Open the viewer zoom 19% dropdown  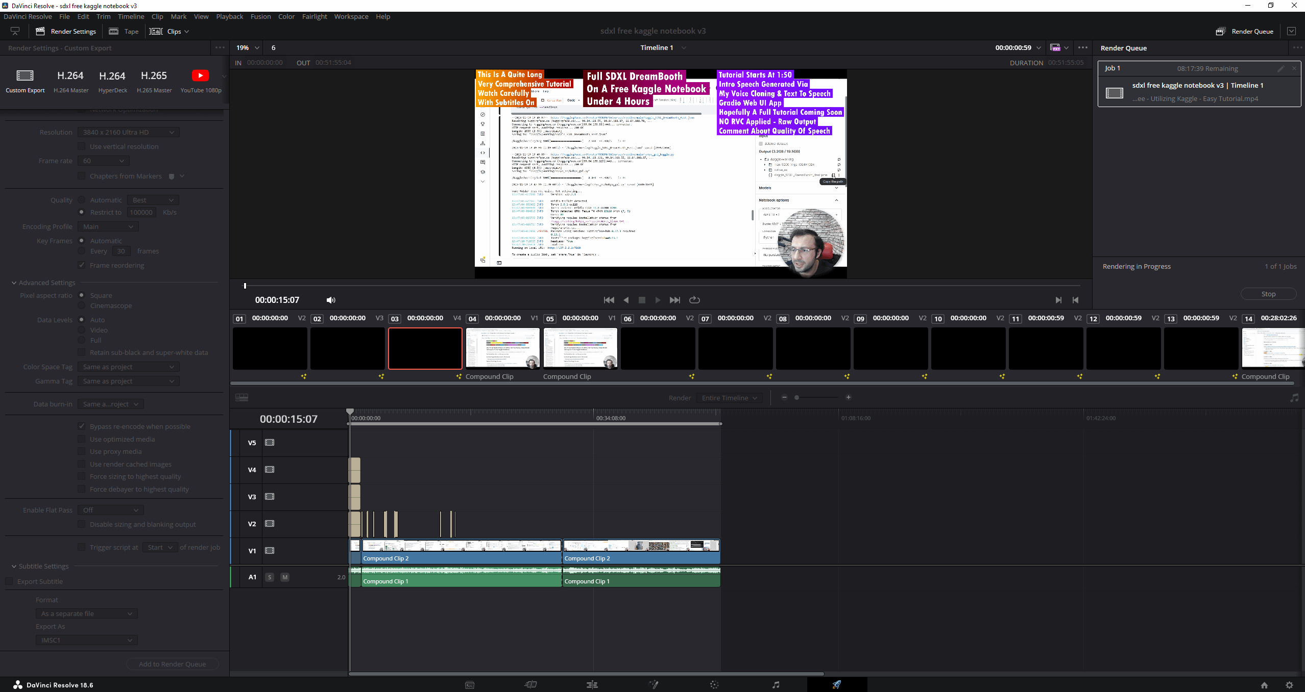[x=248, y=47]
